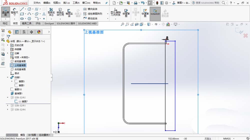Viewport: 250px width, 140px height.
Task: Click Display/Delete Relations (显示/删除几何关系) icon
Action: tap(115, 12)
